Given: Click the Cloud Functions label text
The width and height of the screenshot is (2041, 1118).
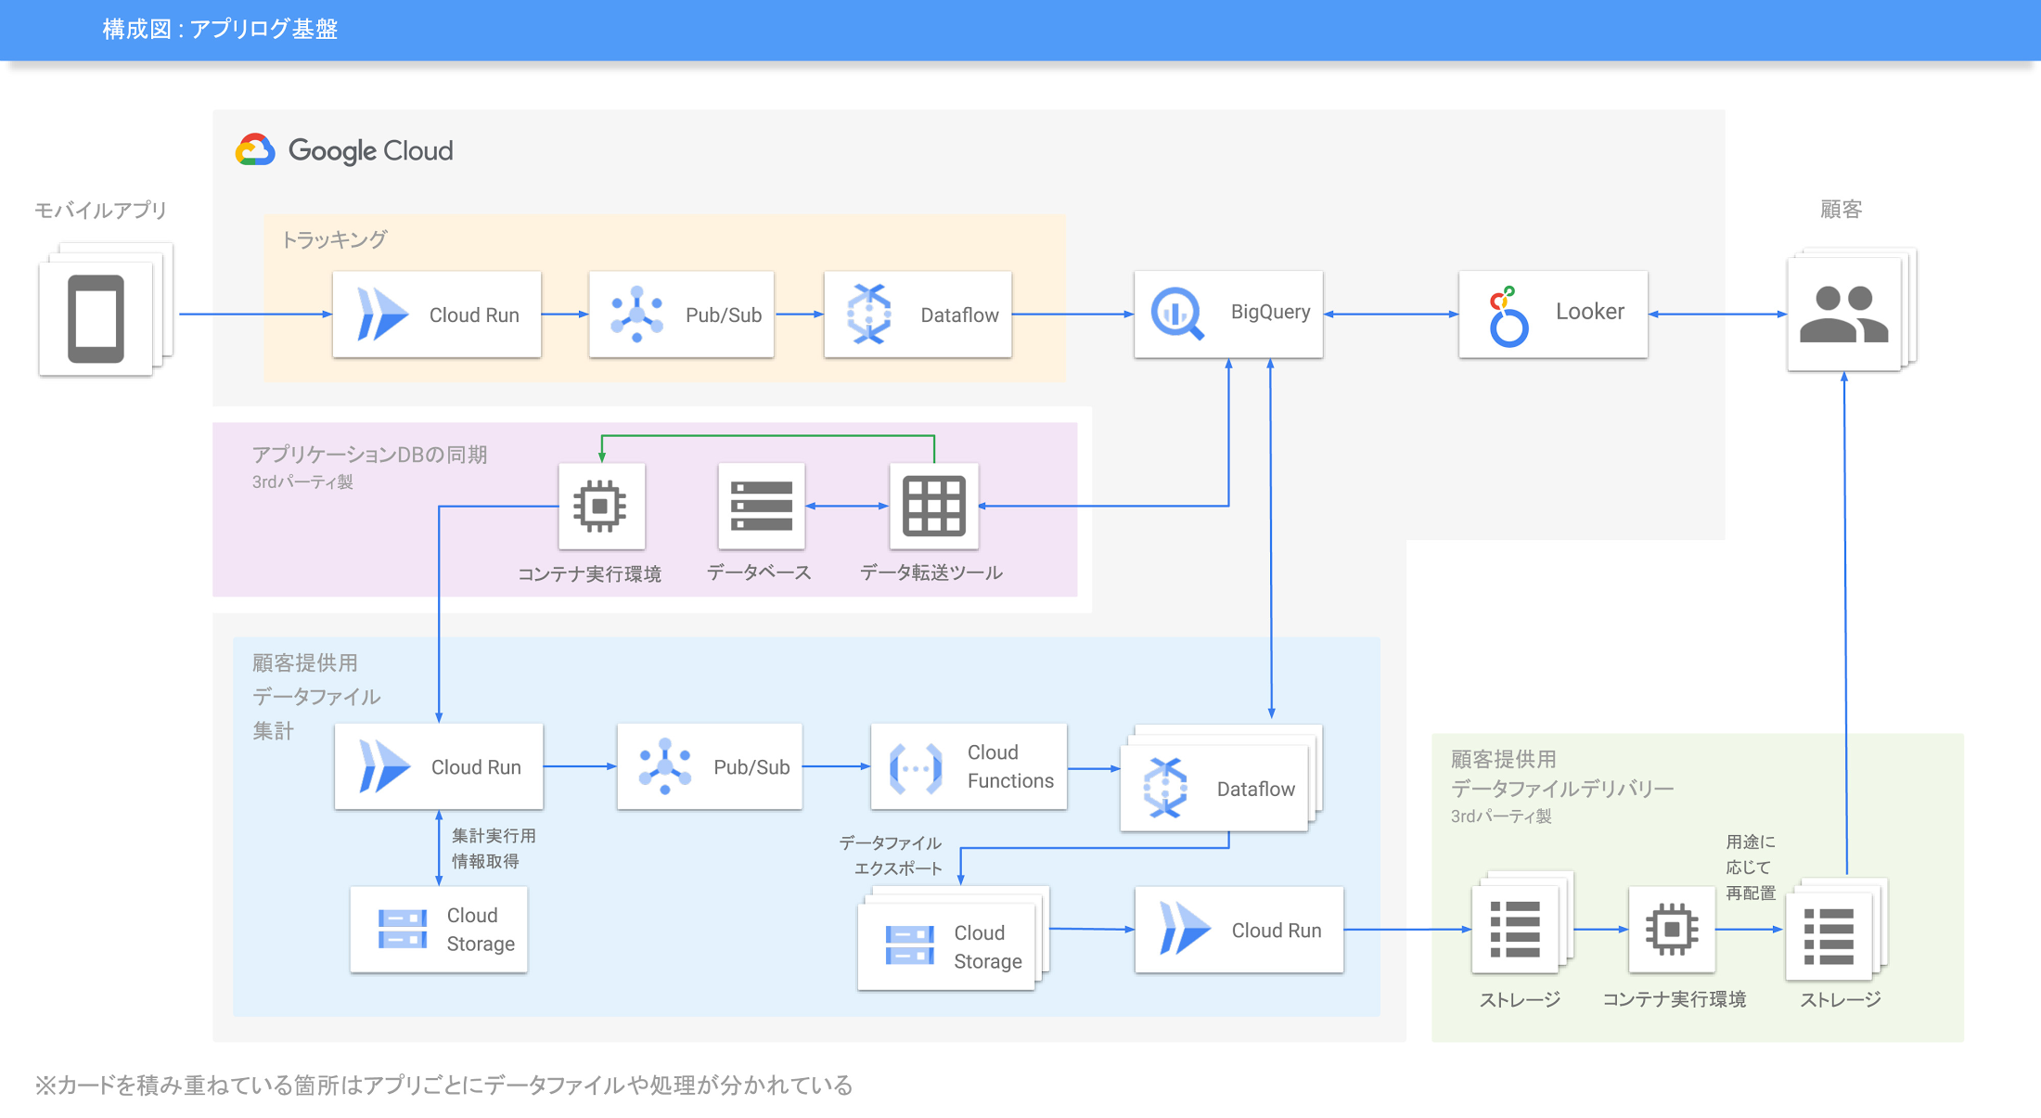Looking at the screenshot, I should tap(1010, 766).
